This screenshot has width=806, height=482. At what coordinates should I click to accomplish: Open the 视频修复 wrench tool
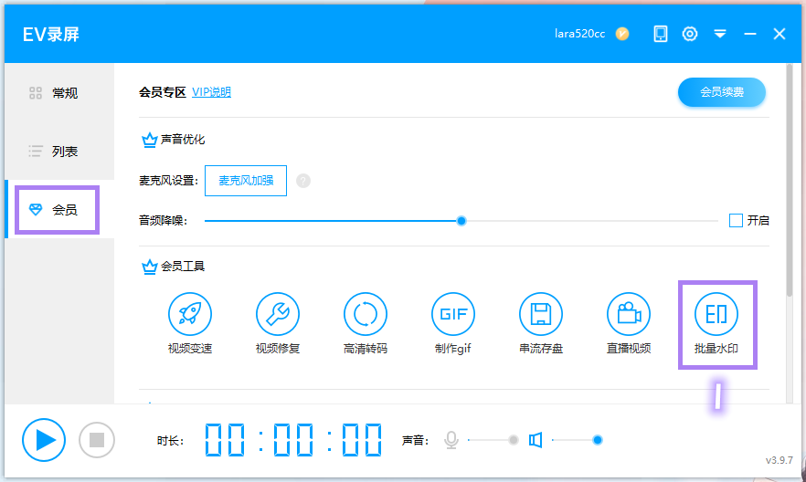[x=278, y=323]
